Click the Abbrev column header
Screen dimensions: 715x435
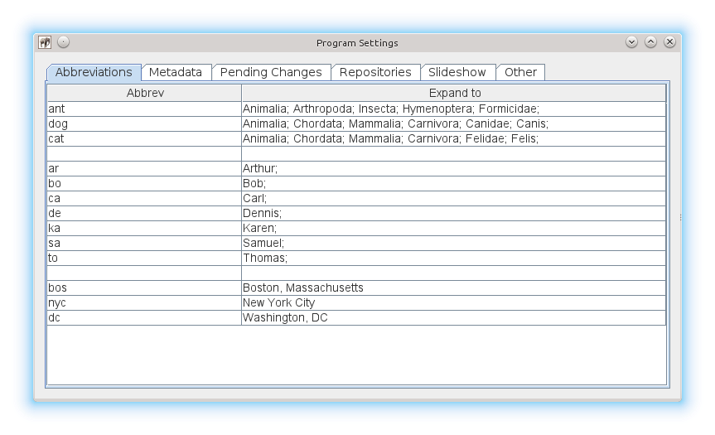[x=145, y=94]
